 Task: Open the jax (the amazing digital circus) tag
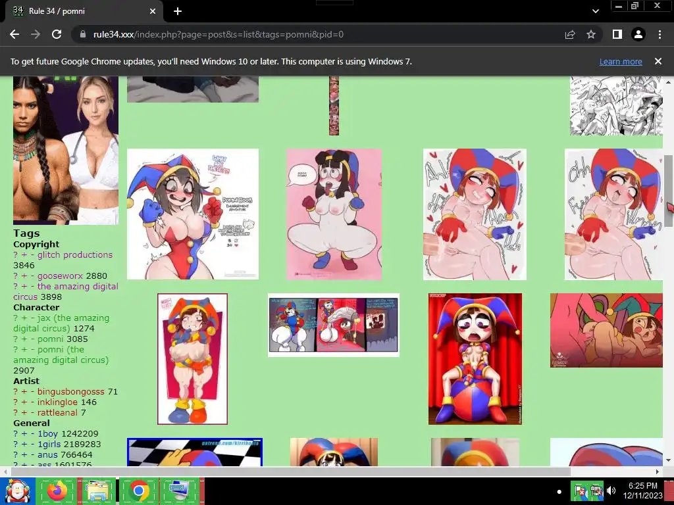(61, 323)
